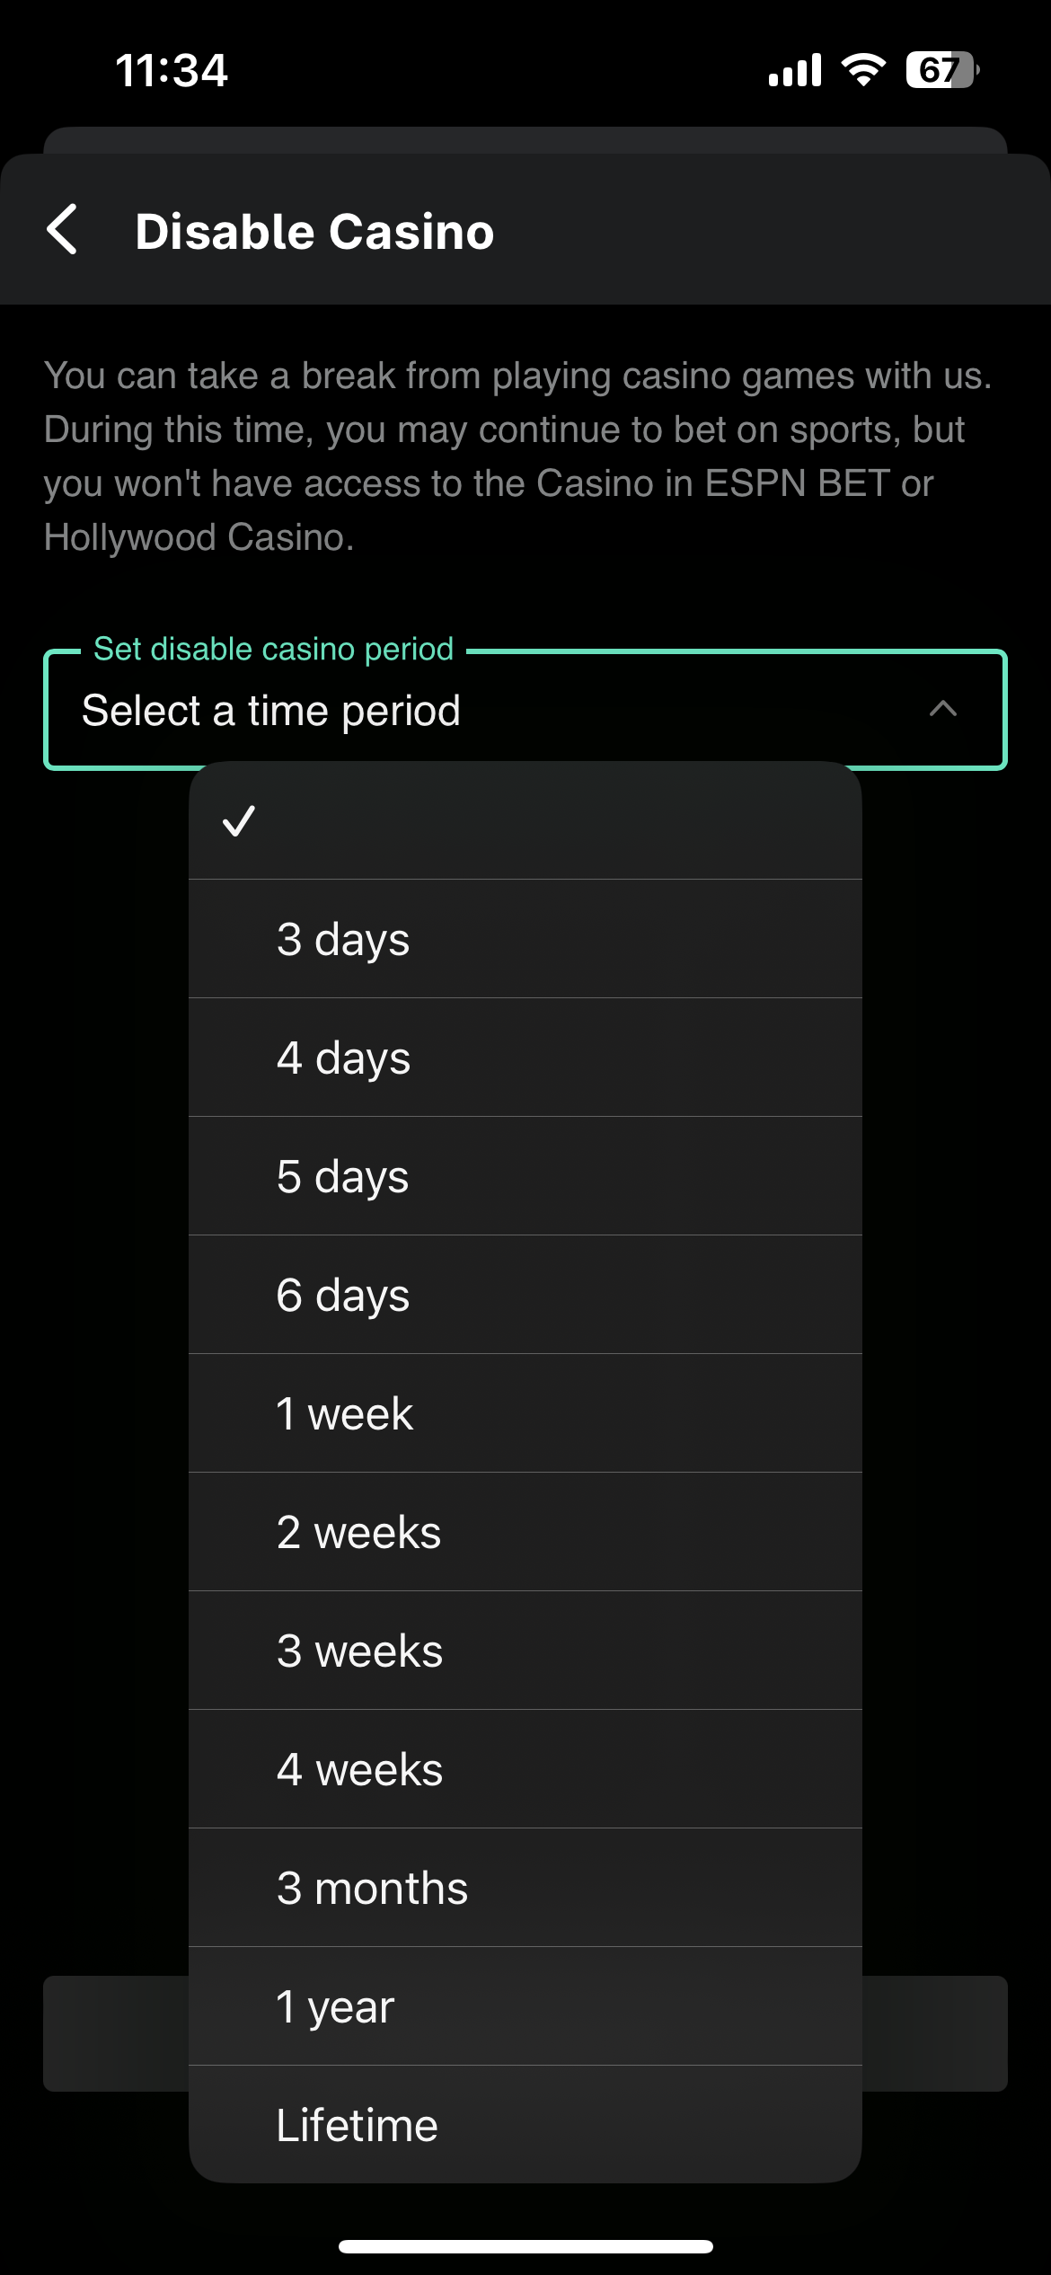Tap the cellular signal bars icon
Screen dimensions: 1051x2275
point(795,70)
